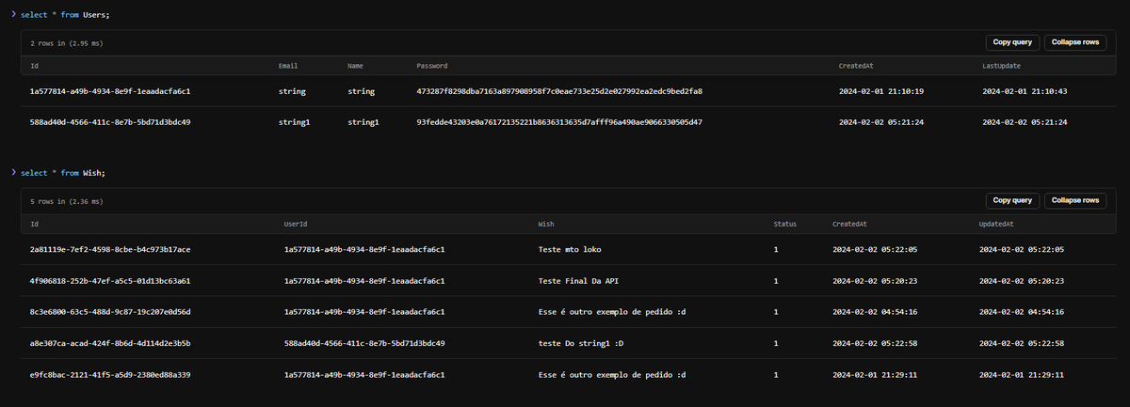Select the UpdatedAt value 2024-02-02 05:22:58
The height and width of the screenshot is (407, 1130).
(x=1022, y=343)
